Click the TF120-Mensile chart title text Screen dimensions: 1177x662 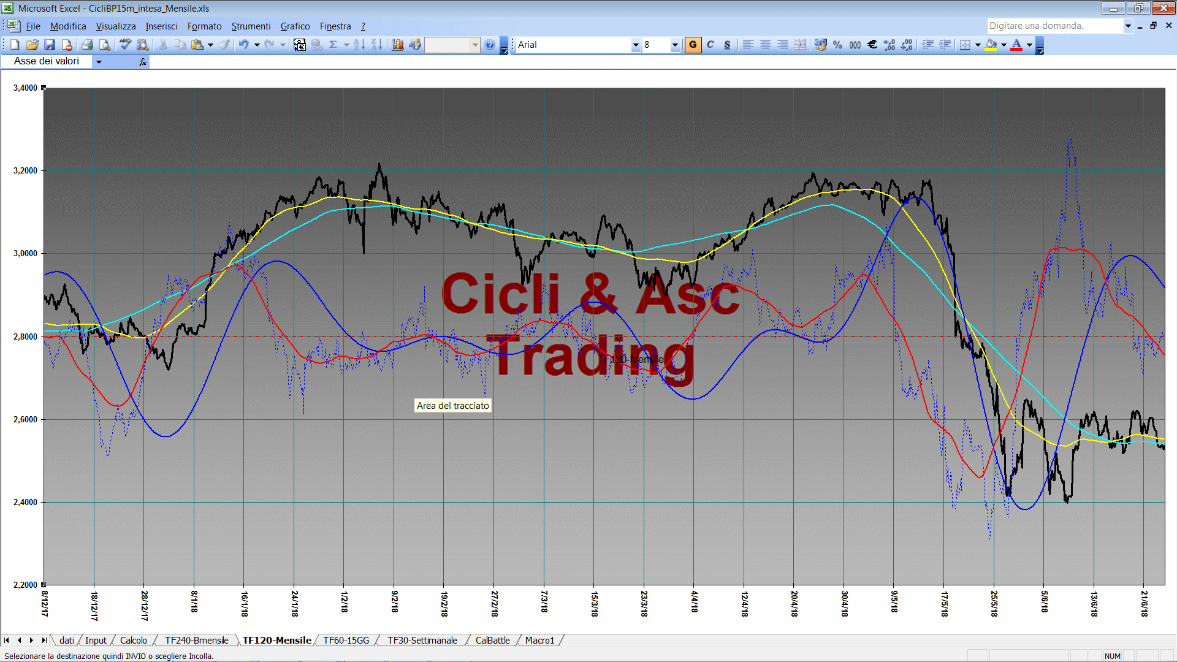[631, 359]
